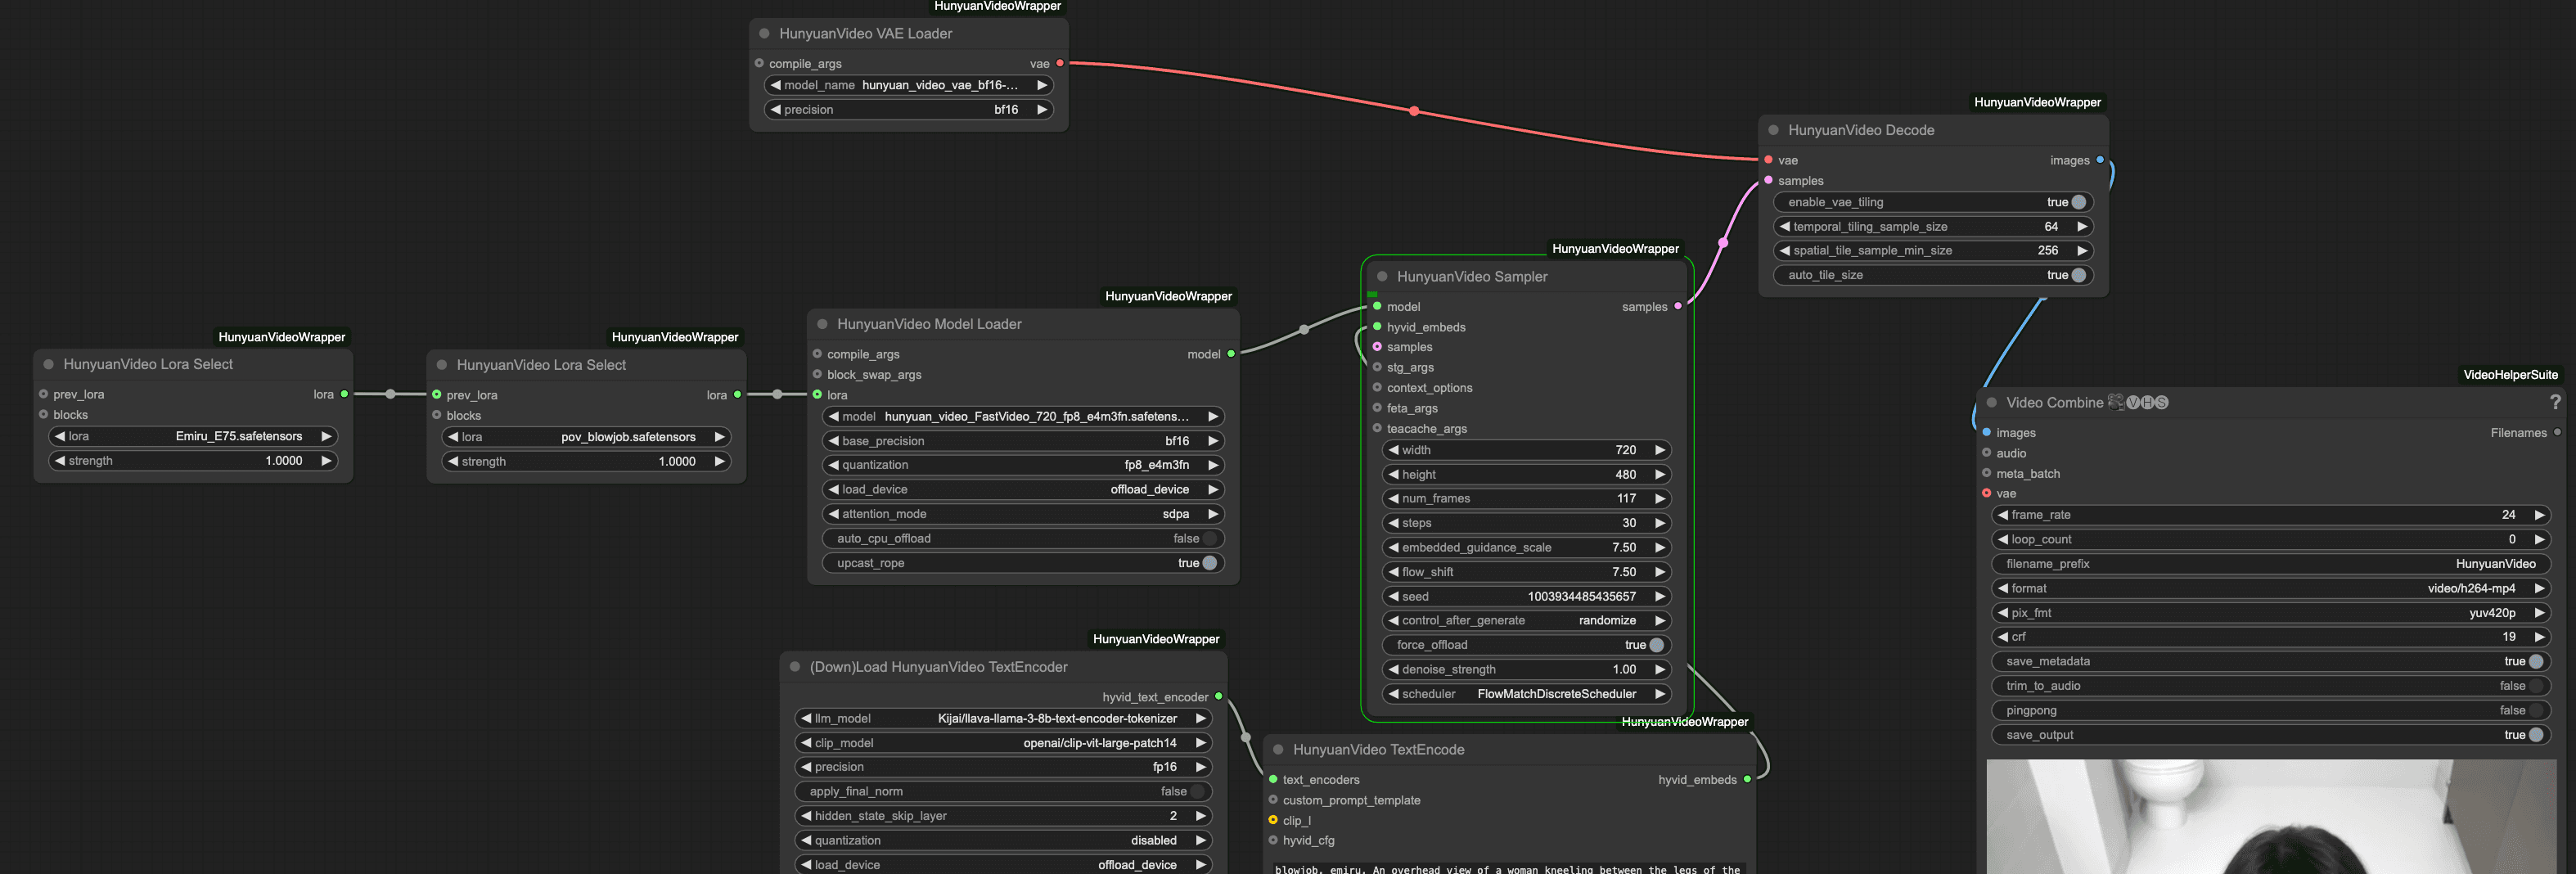
Task: Click the yellow clip_l input port
Action: tap(1273, 820)
